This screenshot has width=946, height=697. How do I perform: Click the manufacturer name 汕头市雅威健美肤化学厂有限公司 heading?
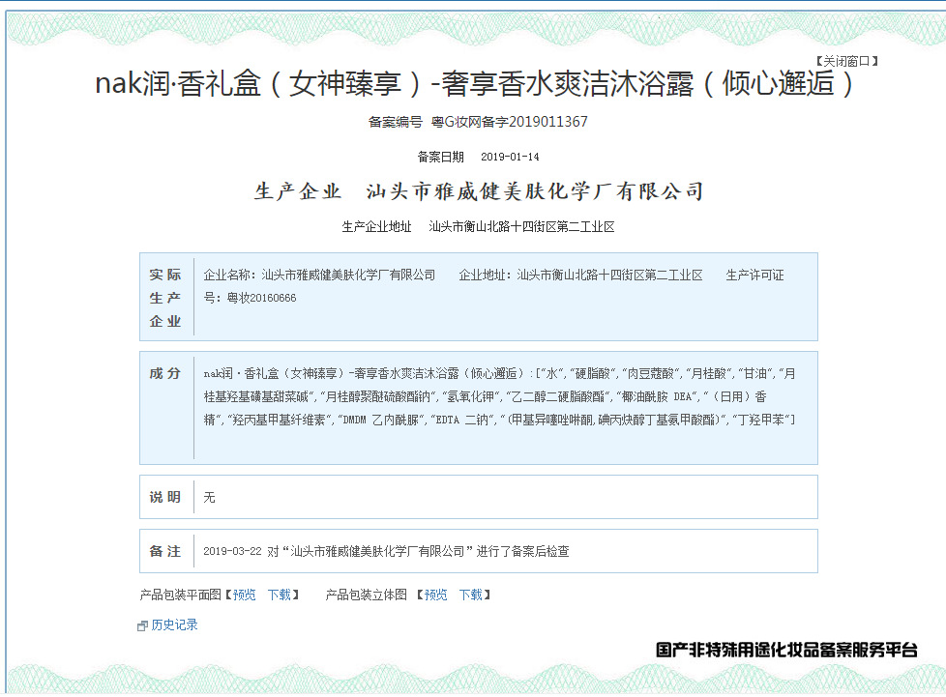535,191
